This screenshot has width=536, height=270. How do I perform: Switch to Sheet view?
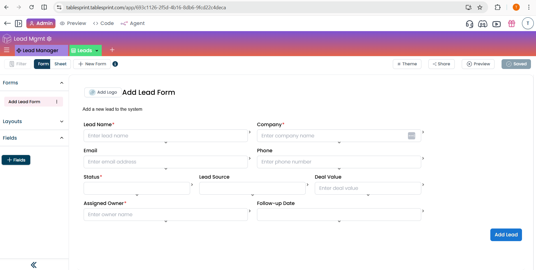pyautogui.click(x=60, y=64)
